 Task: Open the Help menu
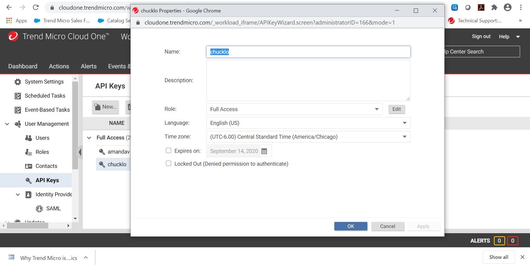coord(504,37)
